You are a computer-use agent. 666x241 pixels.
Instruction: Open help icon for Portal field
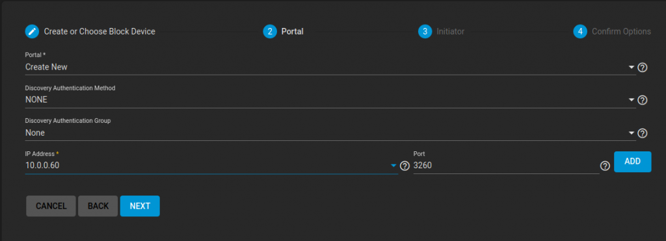pos(643,67)
